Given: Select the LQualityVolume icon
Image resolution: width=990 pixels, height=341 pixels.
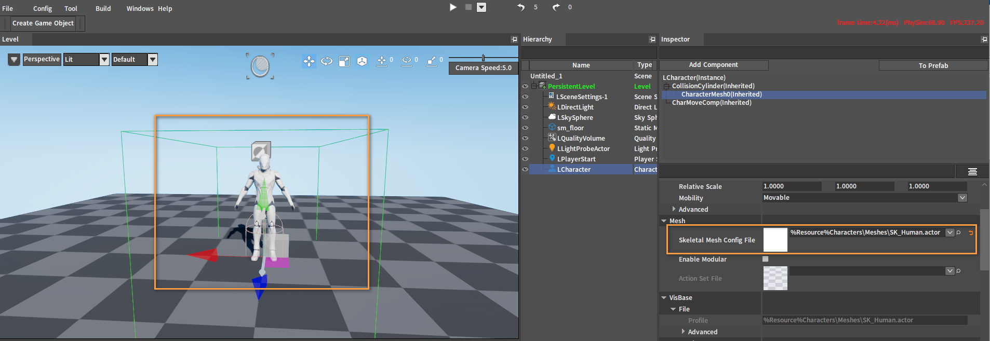Looking at the screenshot, I should coord(552,138).
